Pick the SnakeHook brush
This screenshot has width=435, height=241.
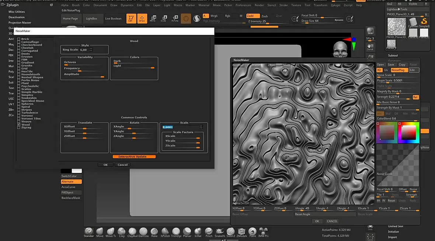[x=220, y=231]
